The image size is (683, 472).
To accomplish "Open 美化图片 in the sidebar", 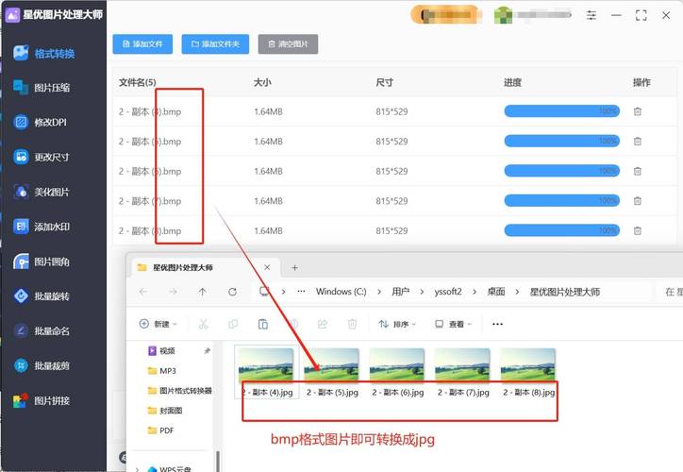I will (42, 192).
